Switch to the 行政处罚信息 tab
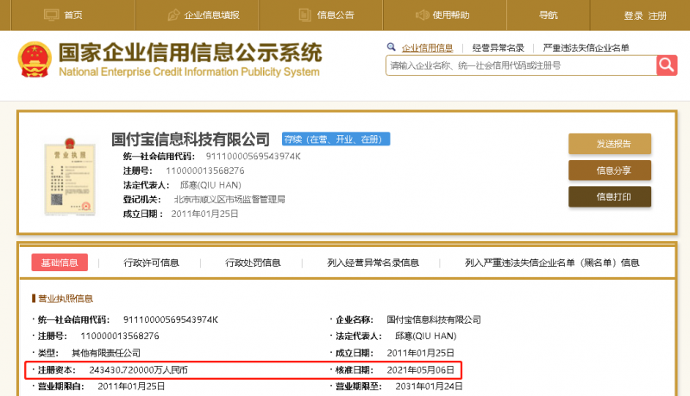 253,263
